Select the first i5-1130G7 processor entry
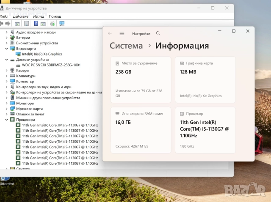This screenshot has width=271, height=202. [60, 125]
